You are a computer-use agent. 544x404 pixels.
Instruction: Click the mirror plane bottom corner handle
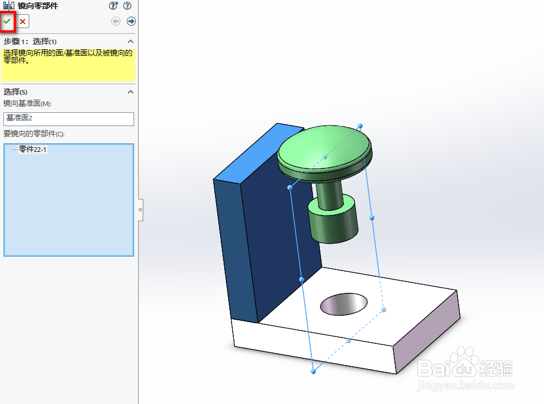click(x=314, y=371)
